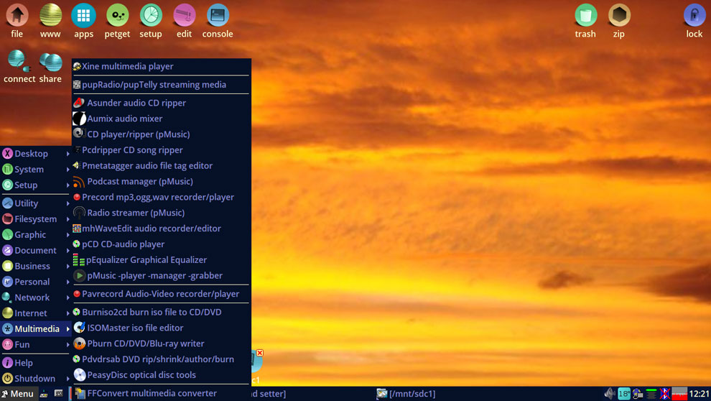Launch the edit desktop icon
This screenshot has width=711, height=401.
[x=184, y=21]
